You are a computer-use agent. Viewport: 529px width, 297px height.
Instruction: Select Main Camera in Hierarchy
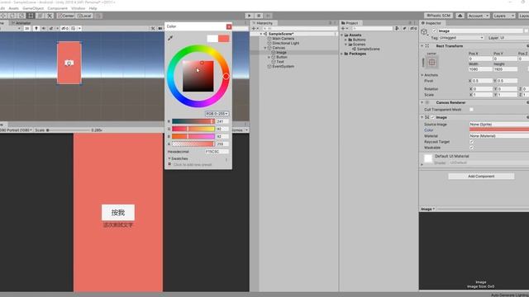tap(283, 39)
